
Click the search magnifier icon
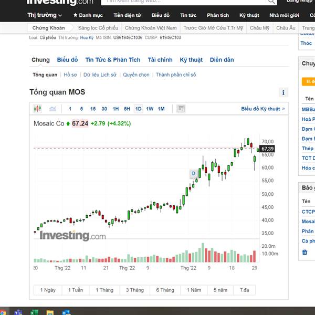(271, 2)
